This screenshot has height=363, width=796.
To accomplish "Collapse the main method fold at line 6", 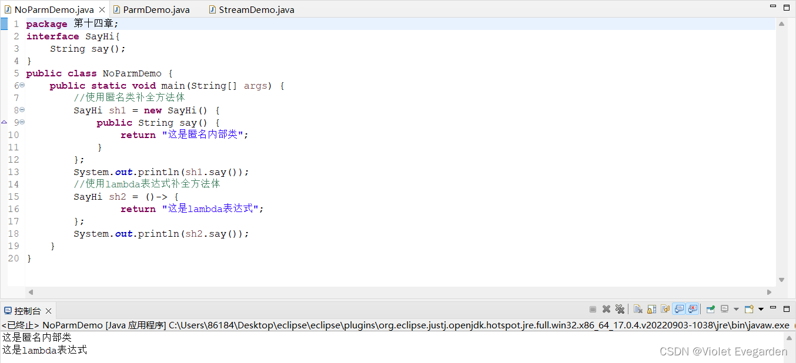I will click(22, 86).
